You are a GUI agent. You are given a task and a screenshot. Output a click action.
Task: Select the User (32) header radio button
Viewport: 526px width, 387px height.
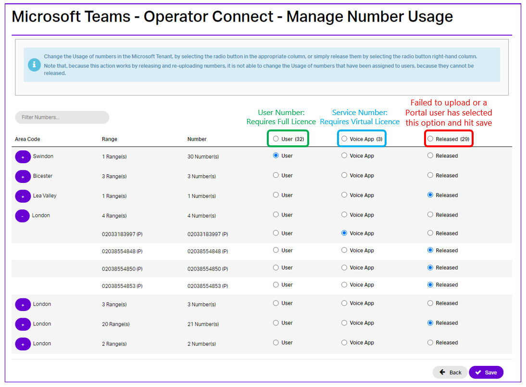pyautogui.click(x=276, y=139)
